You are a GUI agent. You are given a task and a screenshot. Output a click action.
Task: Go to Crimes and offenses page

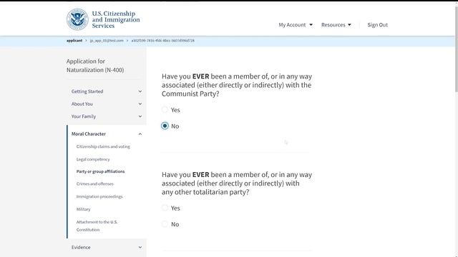[95, 184]
